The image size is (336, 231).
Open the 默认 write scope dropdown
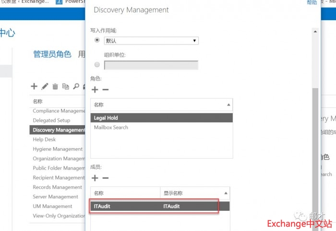[x=151, y=41]
